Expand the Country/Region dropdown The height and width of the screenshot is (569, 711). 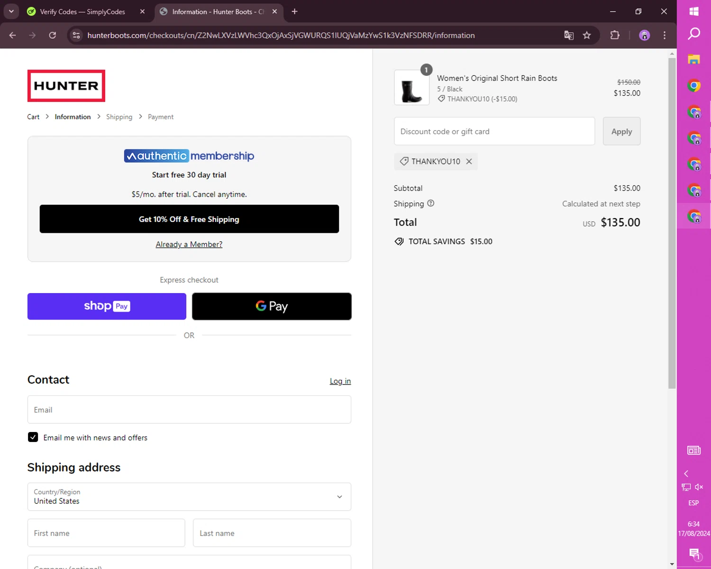pos(189,496)
